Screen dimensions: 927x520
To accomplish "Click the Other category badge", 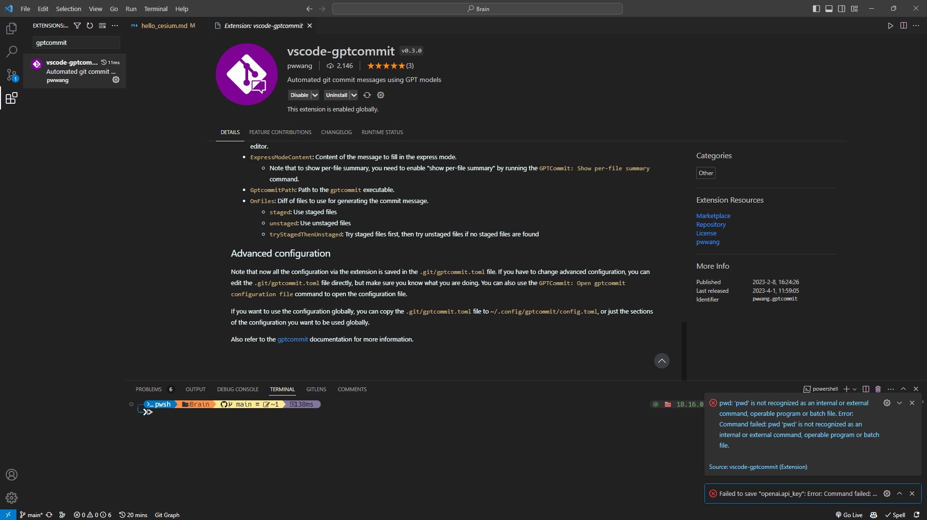I will point(706,173).
